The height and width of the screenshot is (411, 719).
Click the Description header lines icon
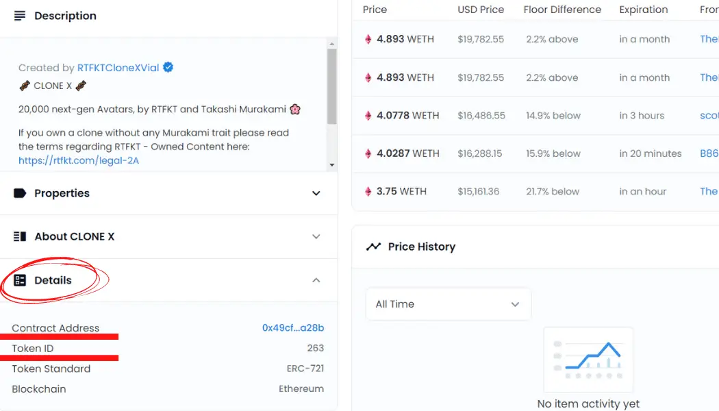[20, 16]
